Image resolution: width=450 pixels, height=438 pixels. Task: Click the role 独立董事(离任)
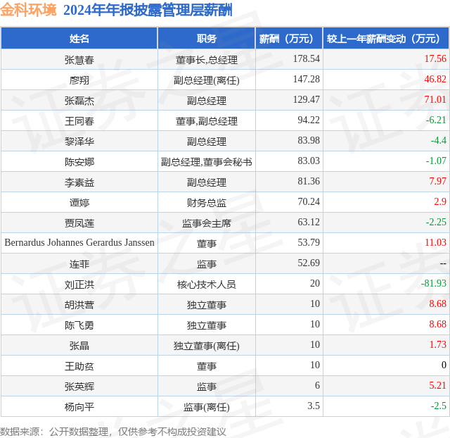pos(206,346)
